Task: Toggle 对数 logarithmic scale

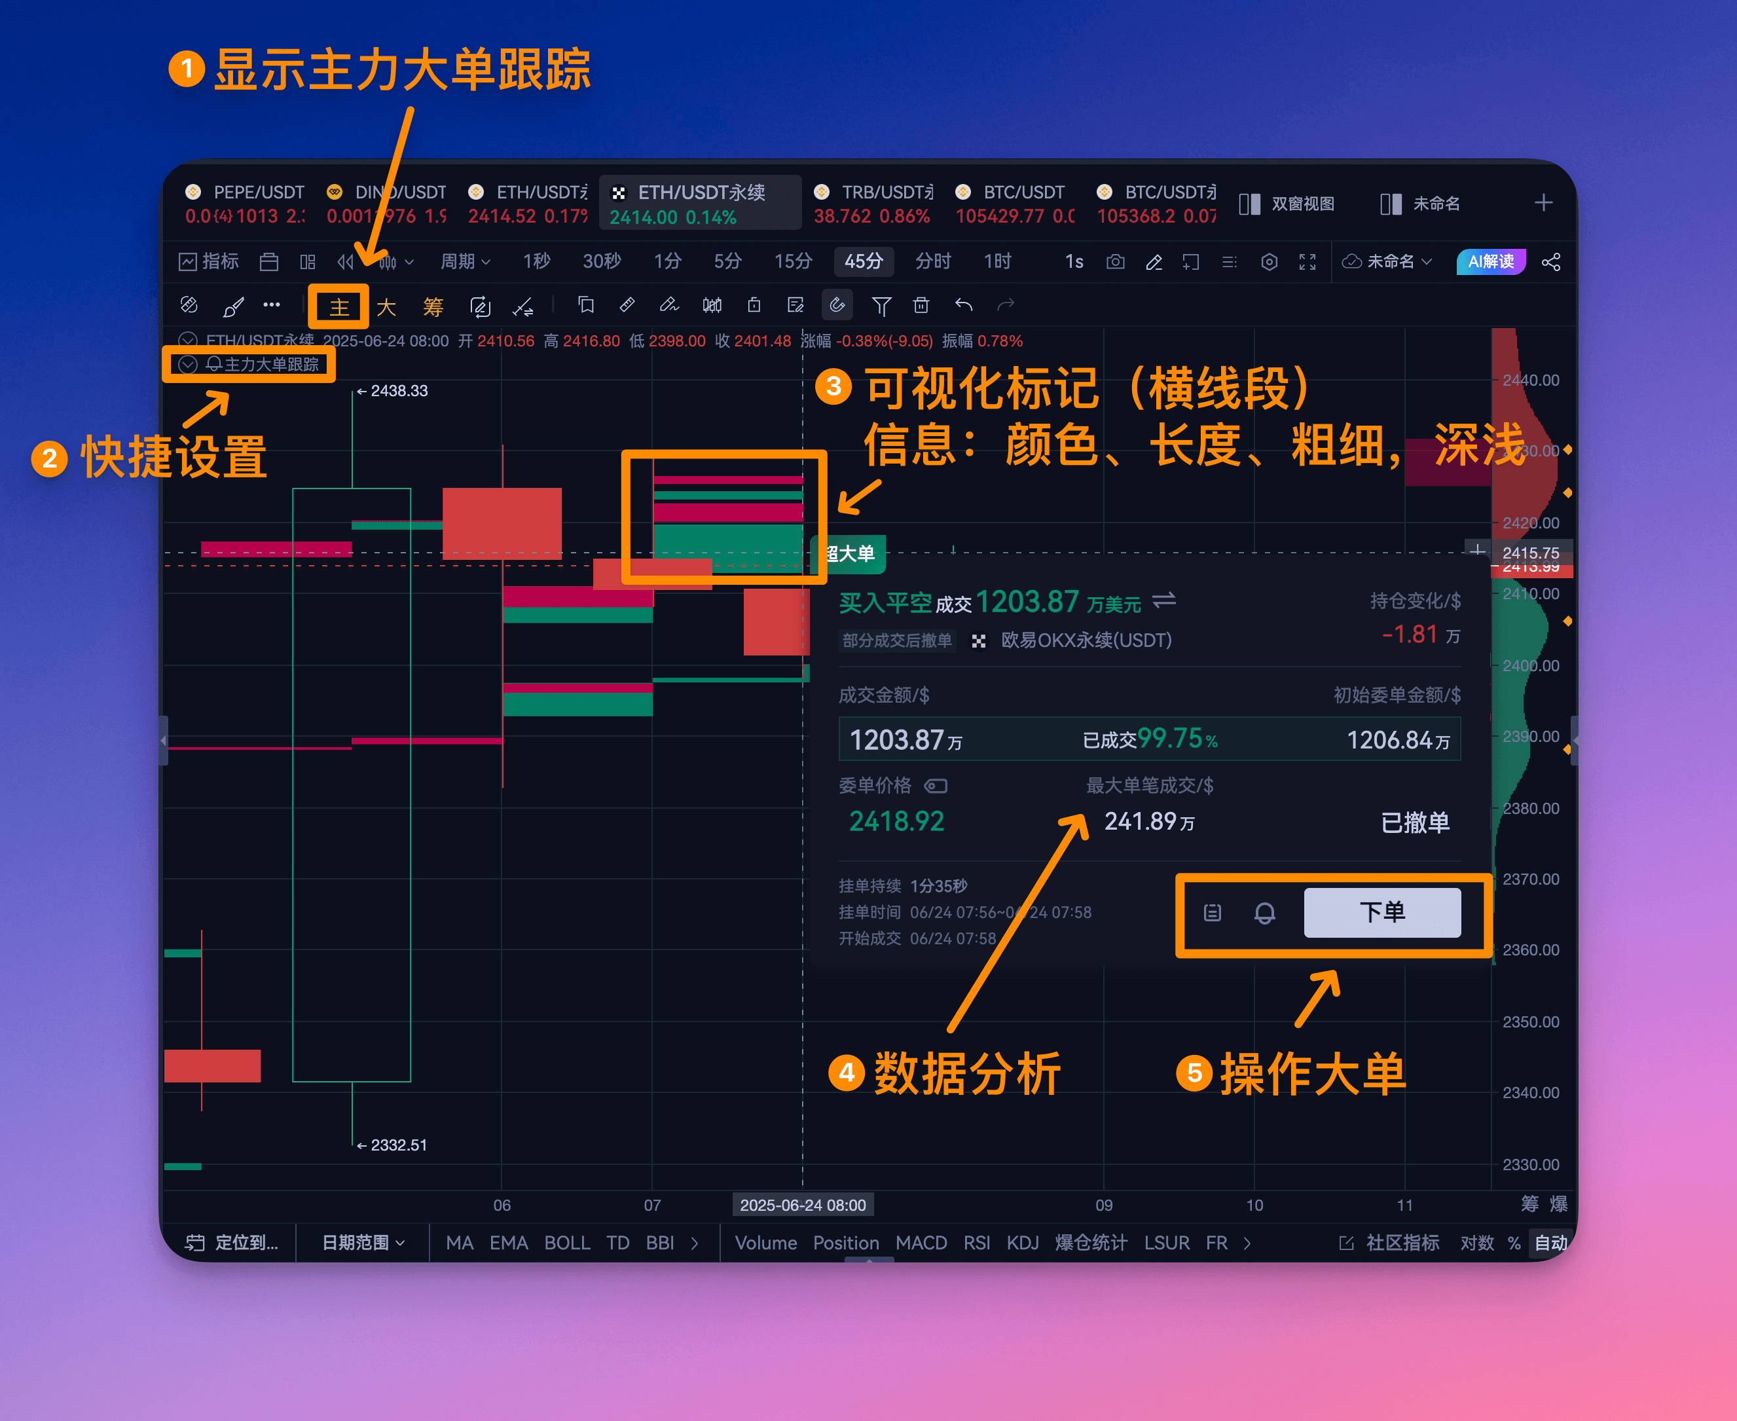Action: click(x=1477, y=1243)
